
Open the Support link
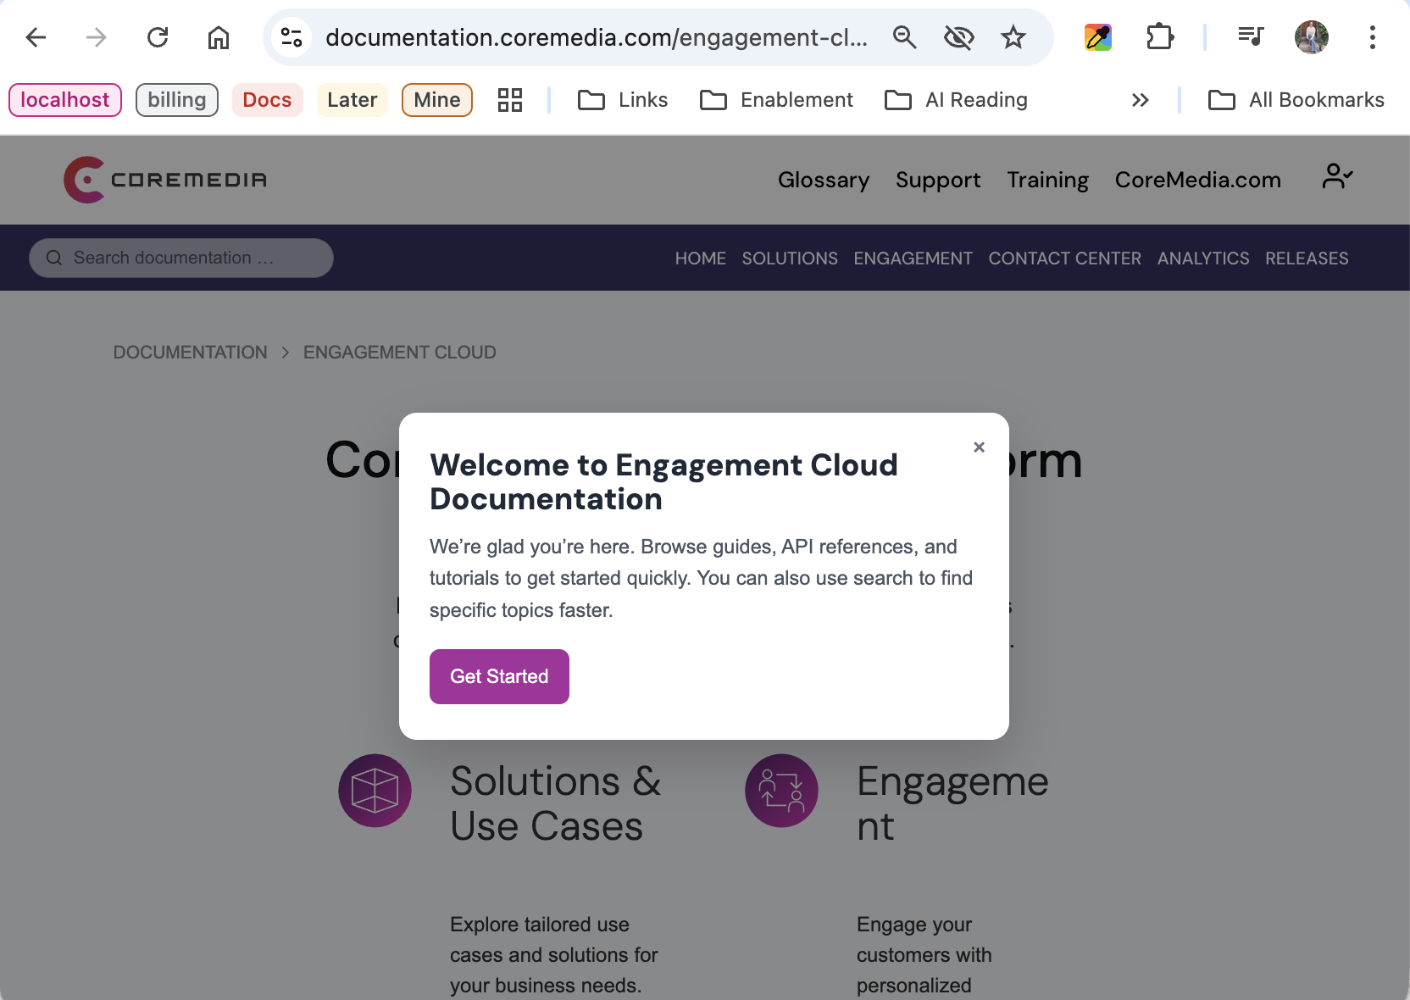(x=938, y=180)
